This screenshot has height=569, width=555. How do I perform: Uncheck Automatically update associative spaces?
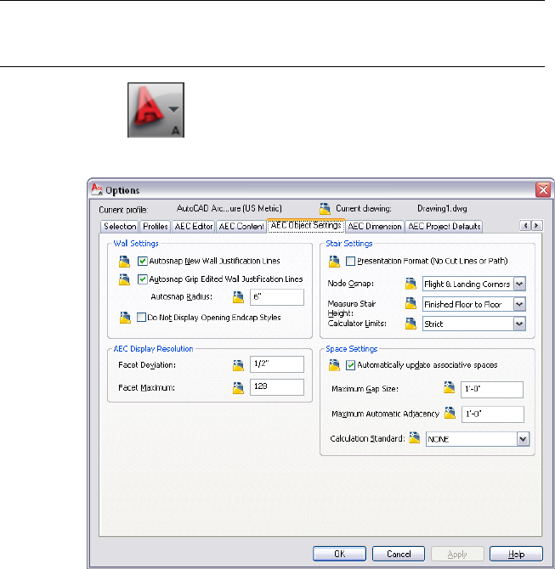350,365
